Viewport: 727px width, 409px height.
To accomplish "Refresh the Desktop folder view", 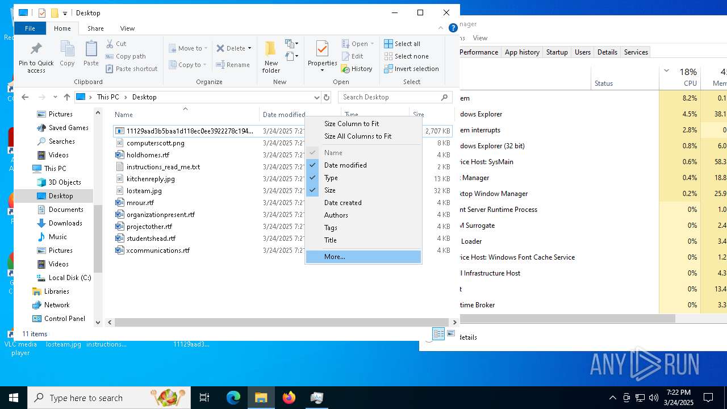I will click(327, 97).
